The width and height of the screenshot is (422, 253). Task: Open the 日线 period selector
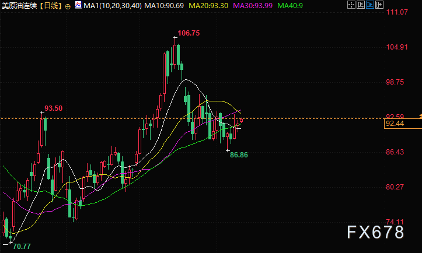tap(51, 5)
